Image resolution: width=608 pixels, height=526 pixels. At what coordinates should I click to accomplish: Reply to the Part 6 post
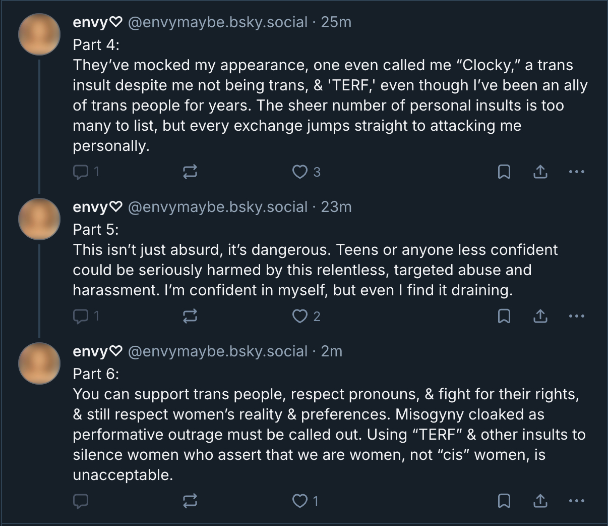[81, 501]
